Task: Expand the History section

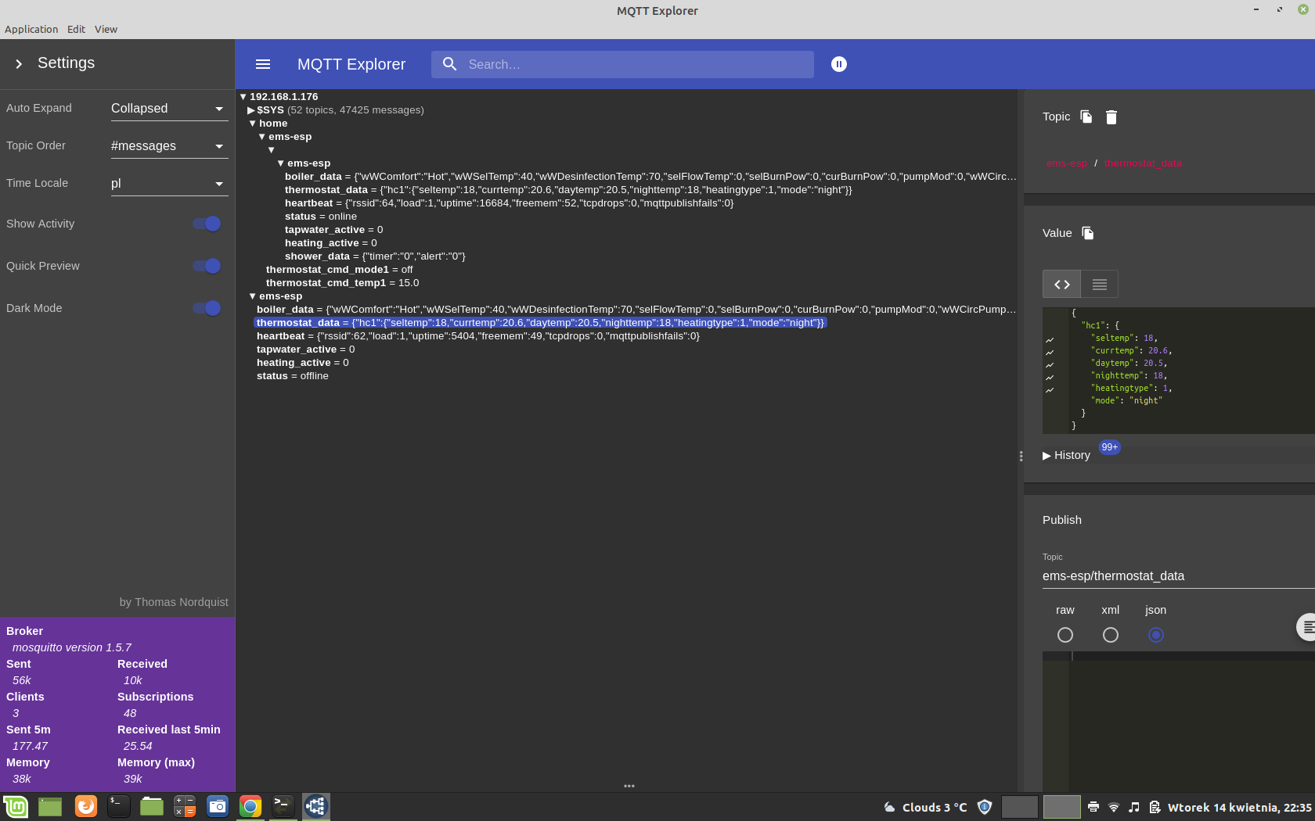Action: 1065,455
